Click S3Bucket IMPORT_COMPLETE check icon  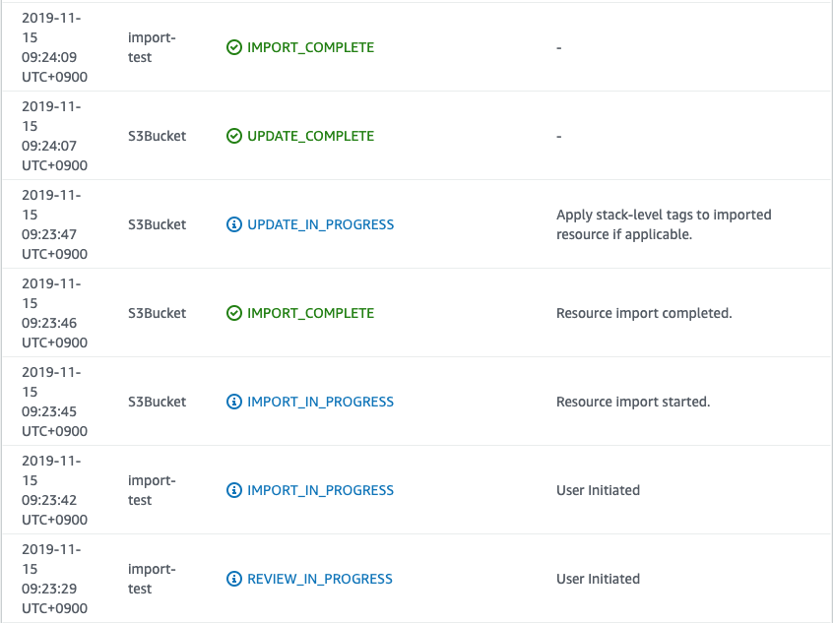pos(233,313)
